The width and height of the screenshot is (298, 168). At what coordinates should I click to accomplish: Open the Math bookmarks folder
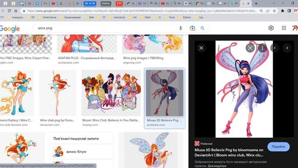pyautogui.click(x=145, y=17)
